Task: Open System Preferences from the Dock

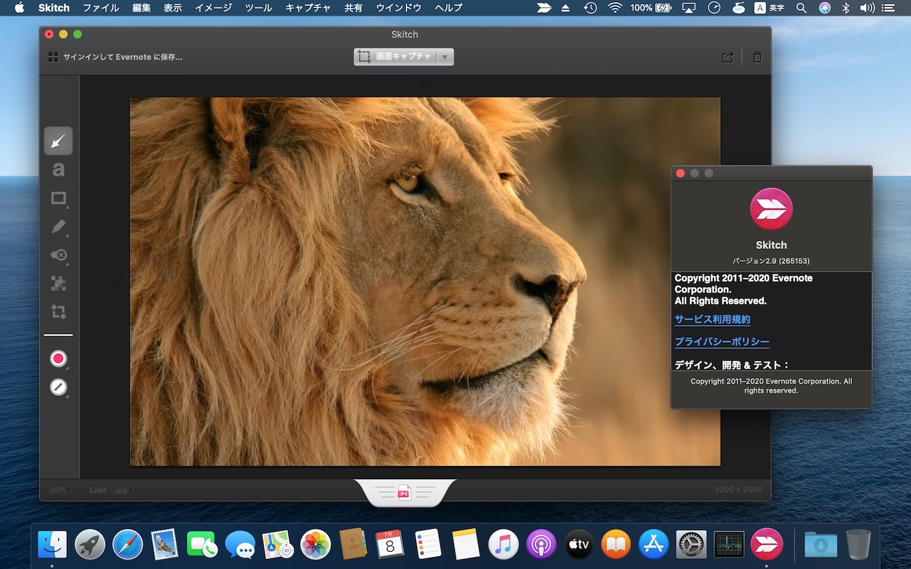Action: [691, 544]
